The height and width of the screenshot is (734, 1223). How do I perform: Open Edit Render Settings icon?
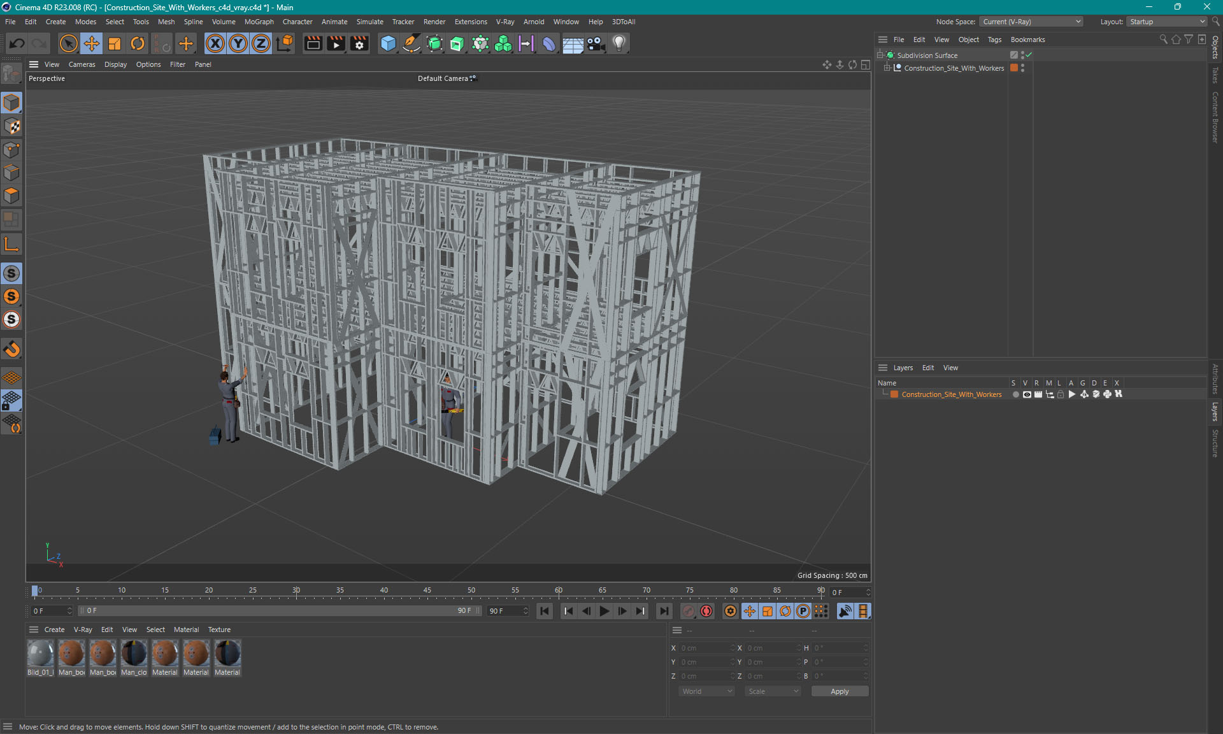coord(359,43)
